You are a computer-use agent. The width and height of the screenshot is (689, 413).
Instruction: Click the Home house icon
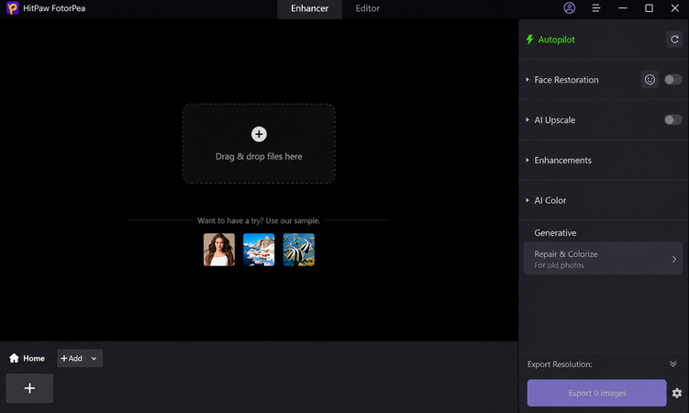pos(14,358)
